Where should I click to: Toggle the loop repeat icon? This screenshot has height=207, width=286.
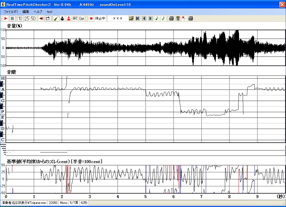point(48,18)
